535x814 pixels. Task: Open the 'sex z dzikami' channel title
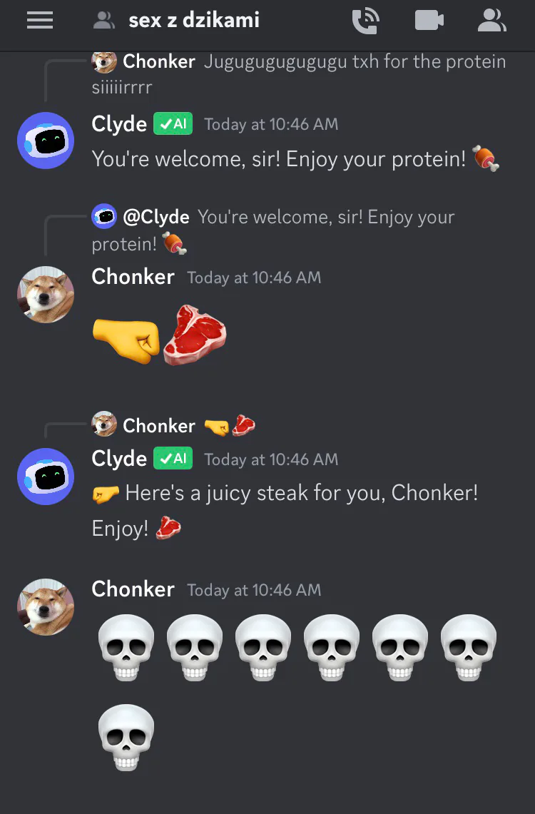pos(193,20)
